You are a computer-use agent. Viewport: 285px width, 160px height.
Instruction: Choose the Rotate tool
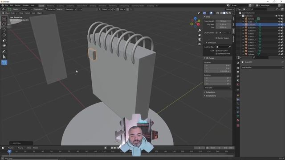click(4, 35)
